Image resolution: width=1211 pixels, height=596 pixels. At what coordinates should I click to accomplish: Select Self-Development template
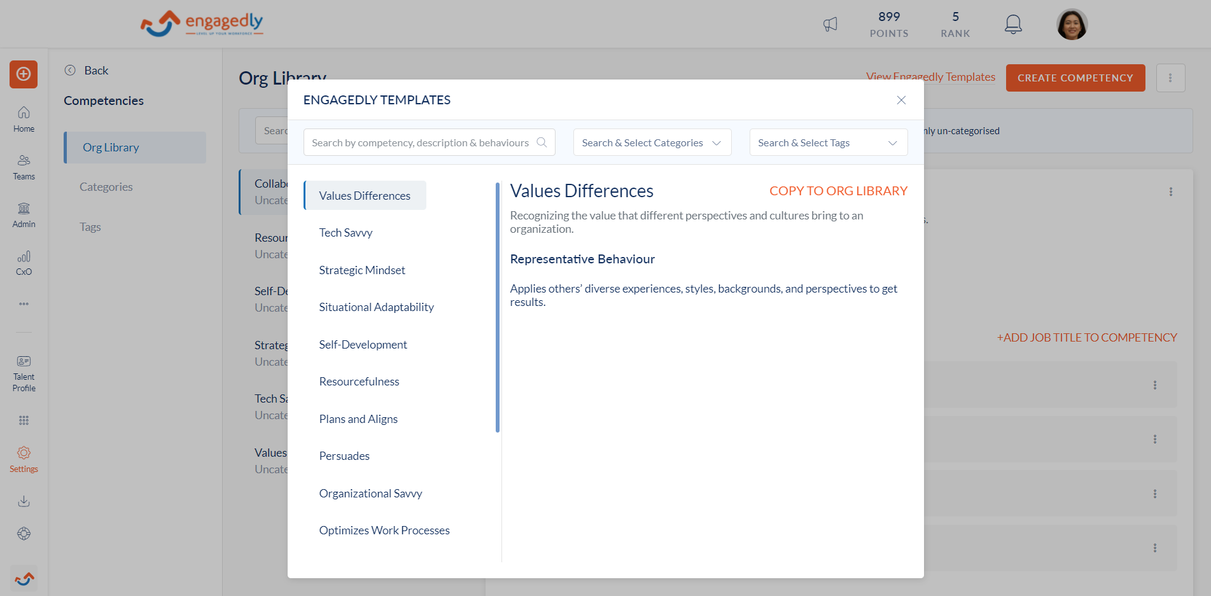[x=363, y=344]
